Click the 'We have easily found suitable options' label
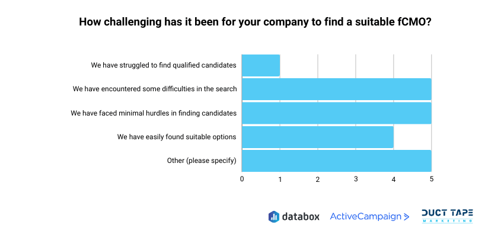The image size is (504, 237). [x=177, y=137]
